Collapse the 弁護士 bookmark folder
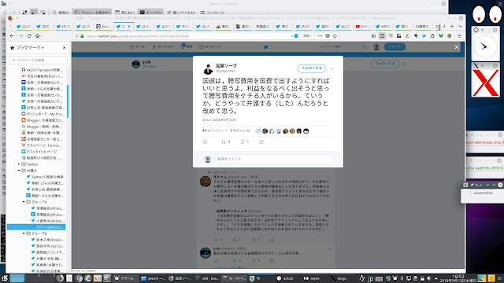504x283 pixels. (19, 171)
